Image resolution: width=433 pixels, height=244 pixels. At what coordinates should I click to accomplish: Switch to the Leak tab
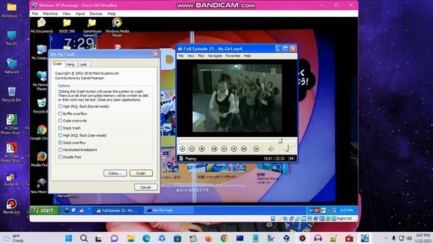pos(83,64)
